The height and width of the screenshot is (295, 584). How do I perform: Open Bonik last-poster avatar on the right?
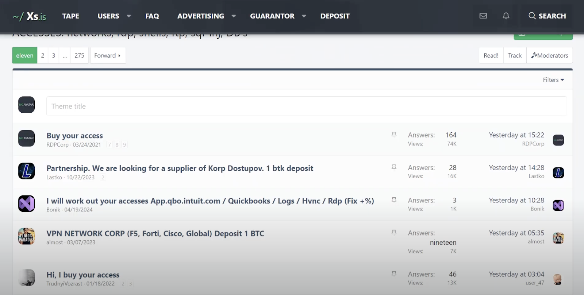coord(558,205)
